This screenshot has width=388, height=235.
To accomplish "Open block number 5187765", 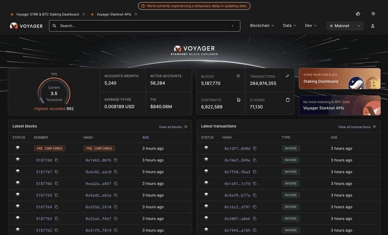I will (44, 195).
